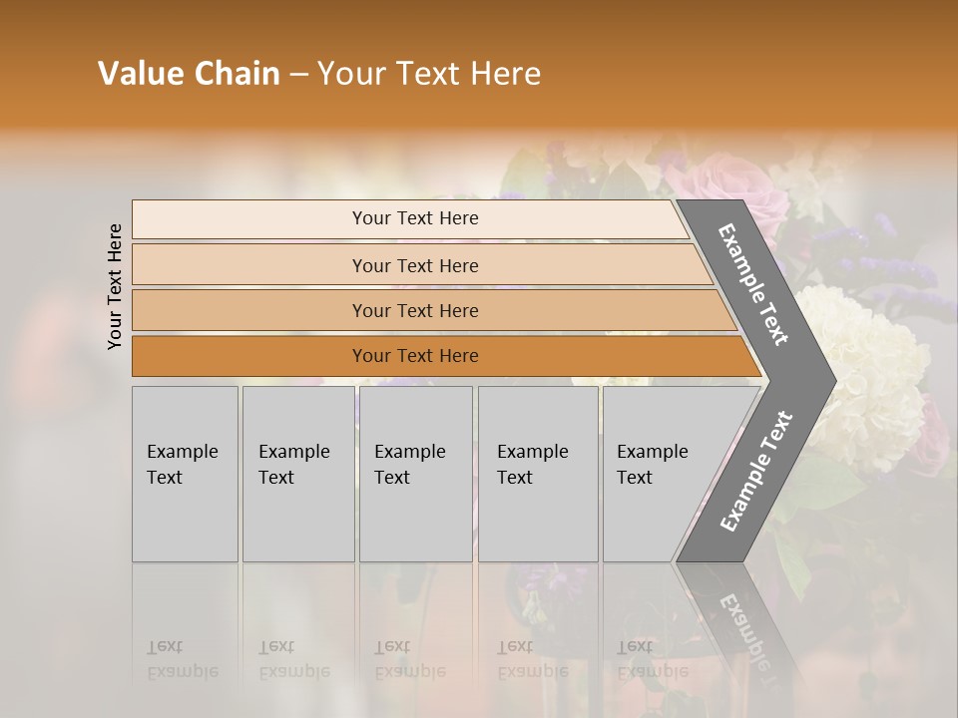Select the second gray "Example Text" box
958x718 pixels.
click(x=297, y=473)
